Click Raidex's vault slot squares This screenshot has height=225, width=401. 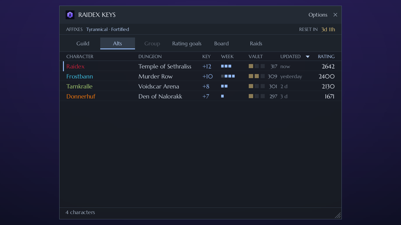click(257, 66)
